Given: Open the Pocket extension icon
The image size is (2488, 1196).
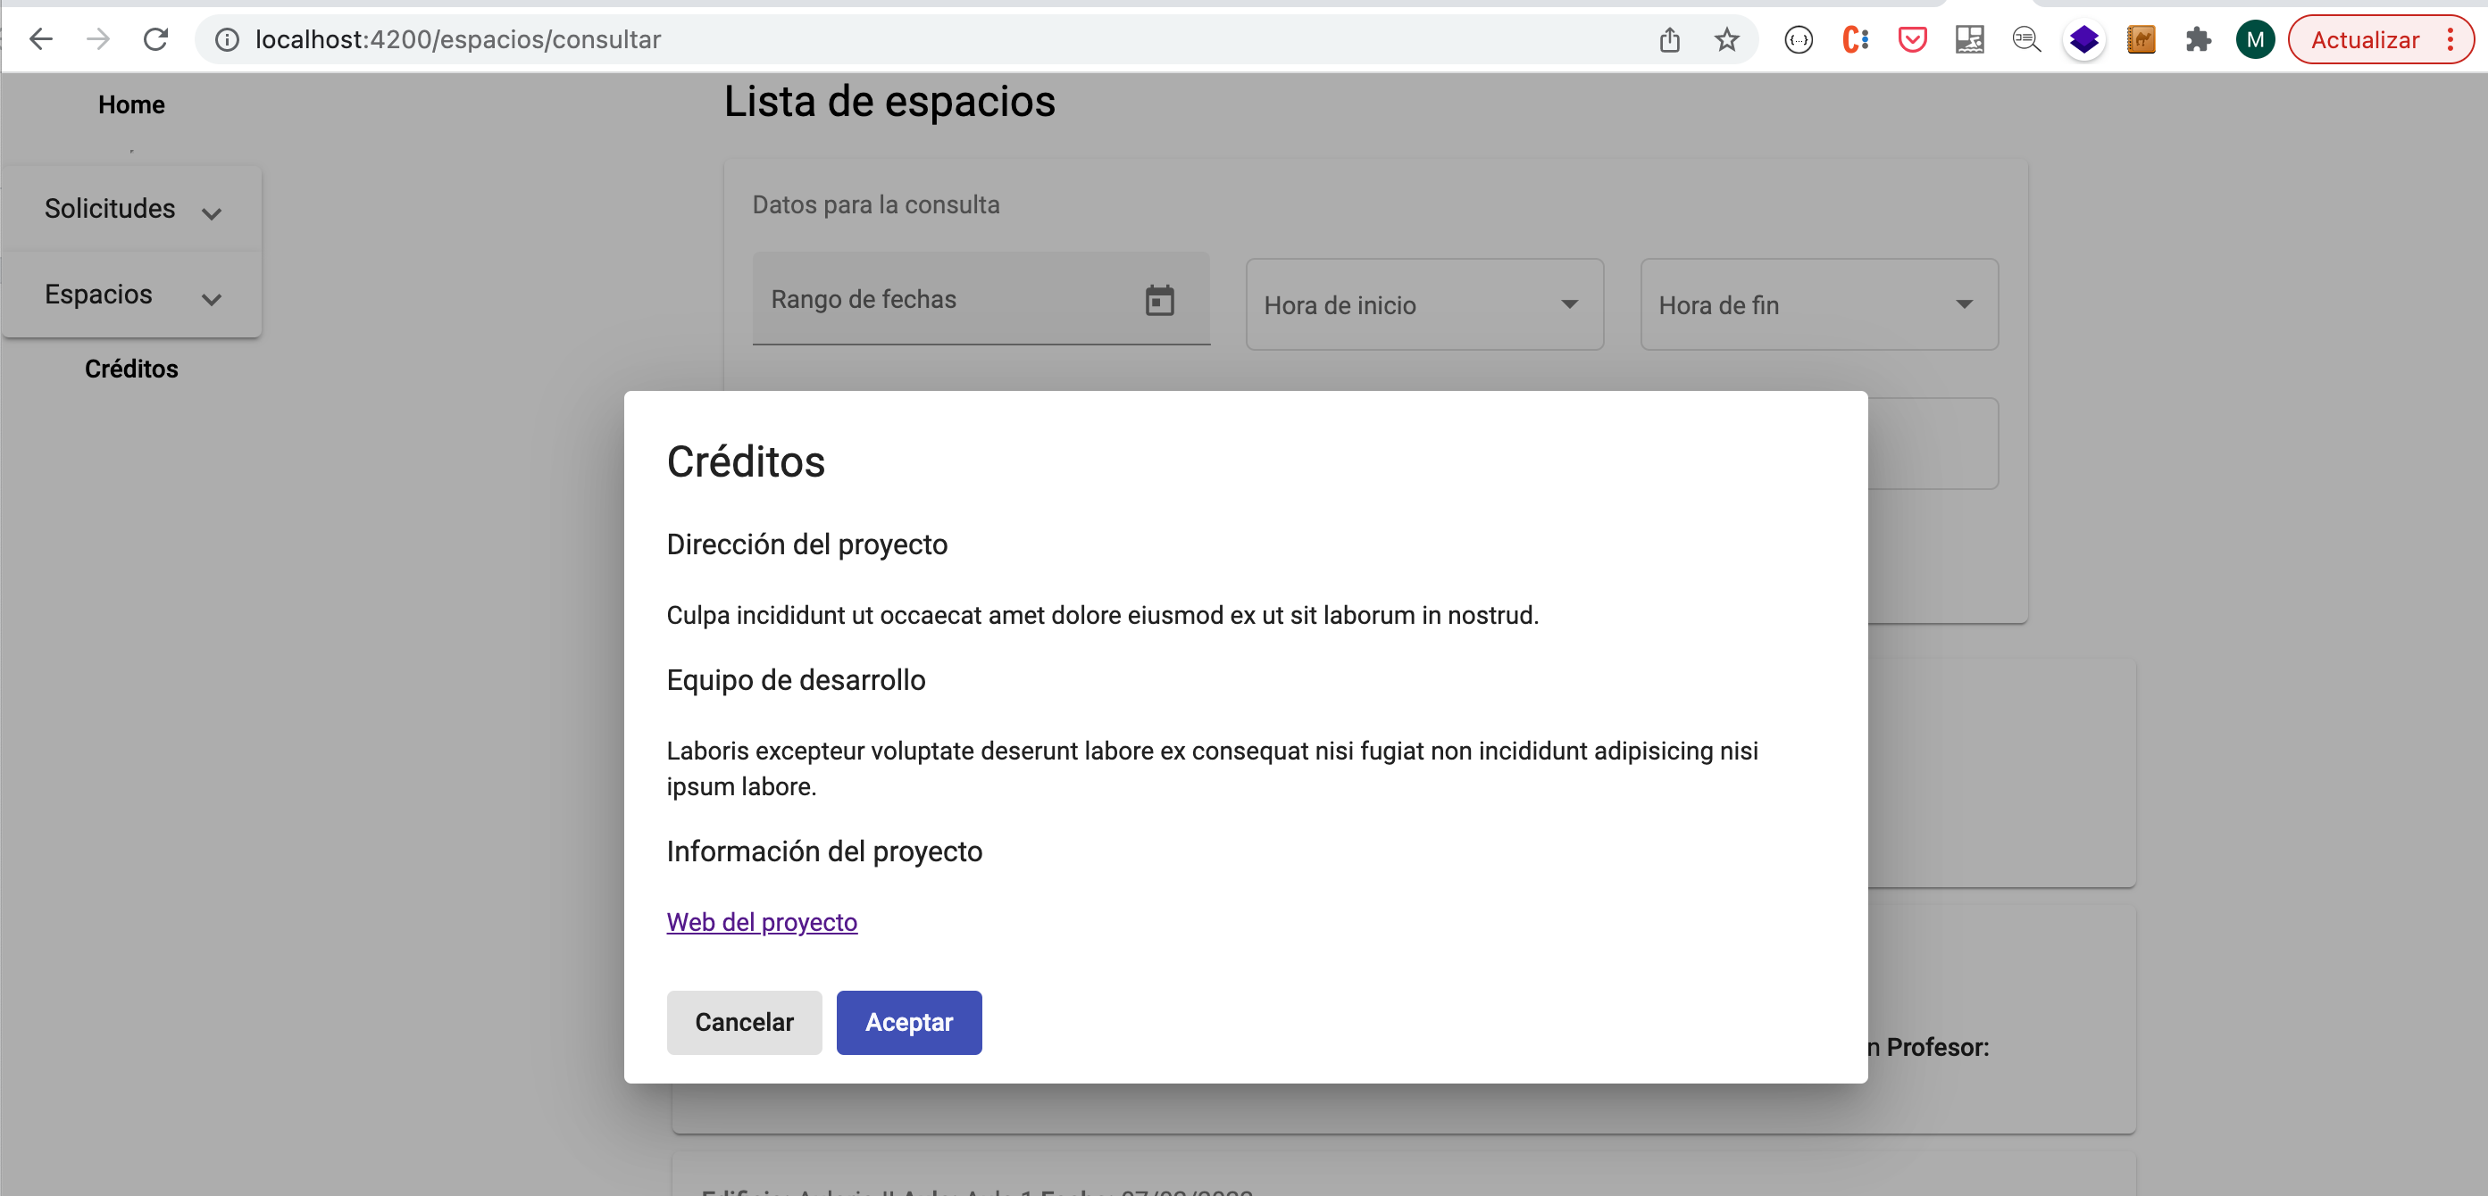Looking at the screenshot, I should (1912, 39).
